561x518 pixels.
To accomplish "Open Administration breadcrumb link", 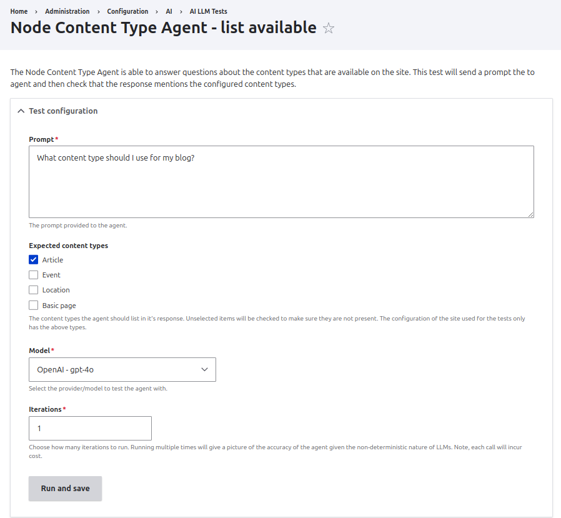I will [x=67, y=11].
